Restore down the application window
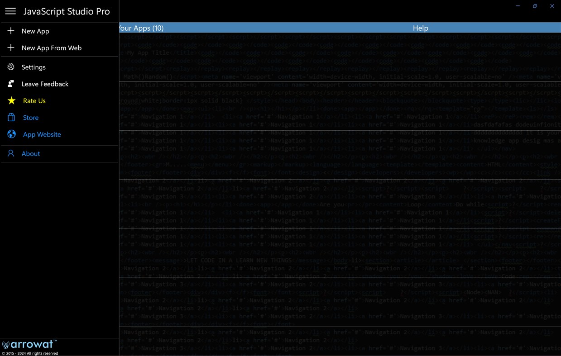Image resolution: width=561 pixels, height=356 pixels. 535,6
